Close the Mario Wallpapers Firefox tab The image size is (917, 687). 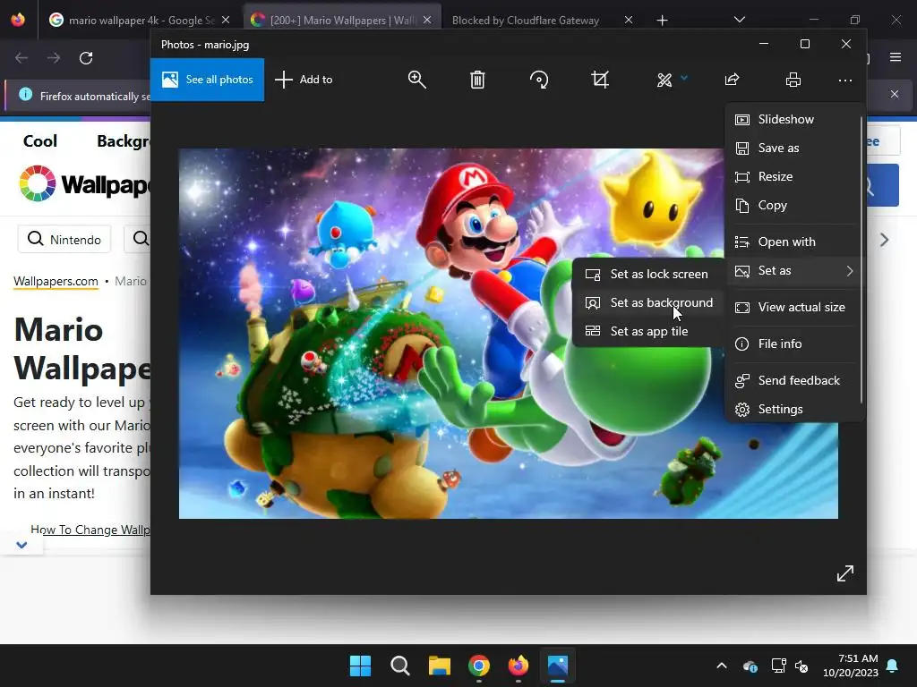point(427,20)
